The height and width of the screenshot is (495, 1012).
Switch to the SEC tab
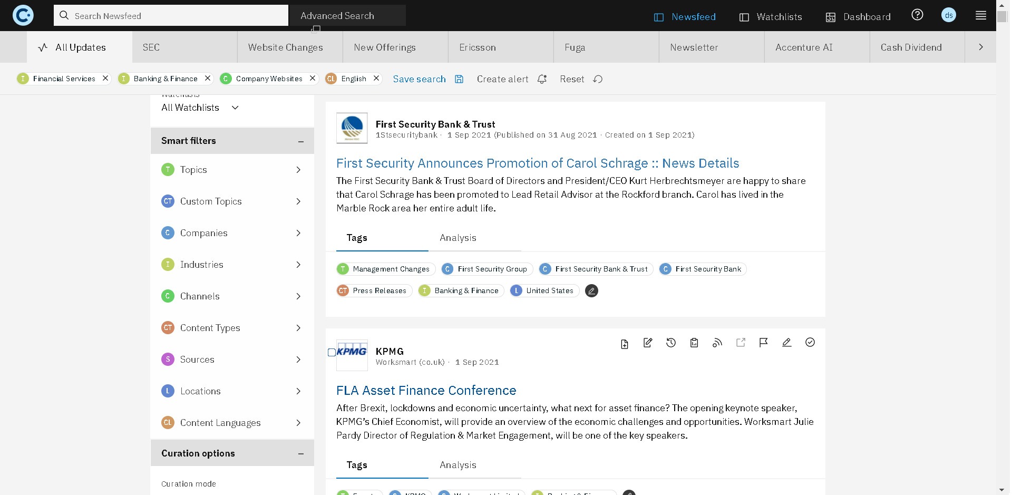point(184,47)
